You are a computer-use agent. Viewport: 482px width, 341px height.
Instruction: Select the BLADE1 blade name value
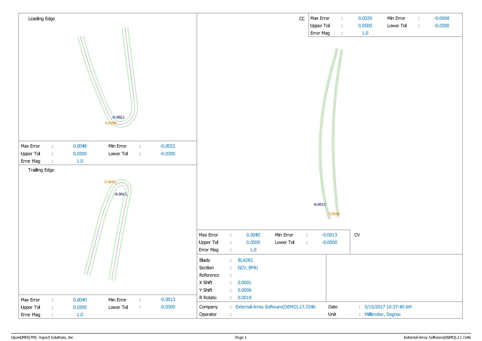245,260
